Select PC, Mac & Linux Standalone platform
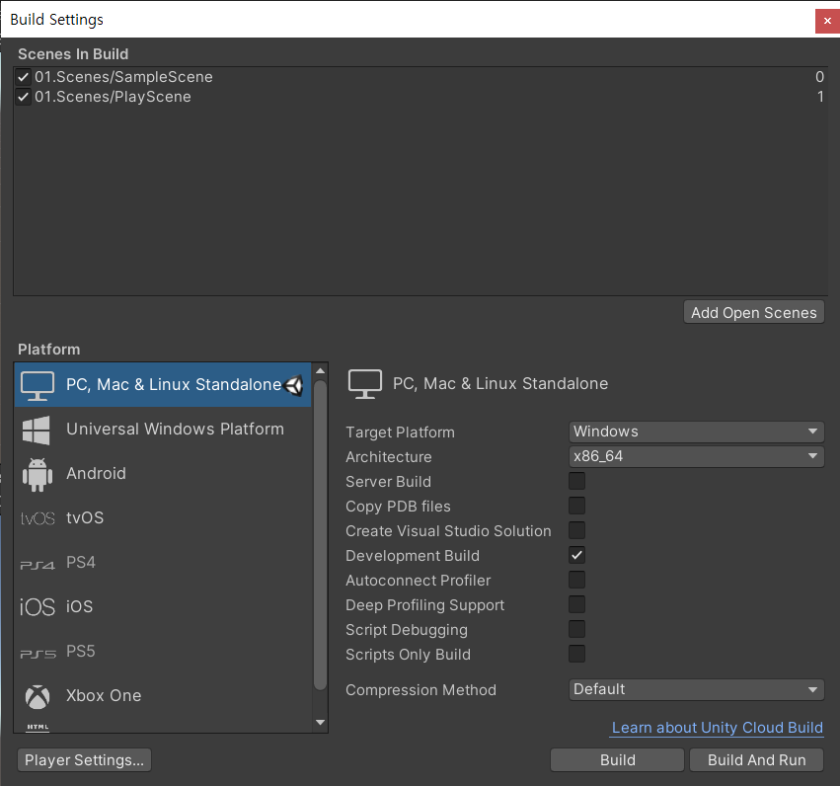Viewport: 840px width, 786px height. (x=162, y=385)
